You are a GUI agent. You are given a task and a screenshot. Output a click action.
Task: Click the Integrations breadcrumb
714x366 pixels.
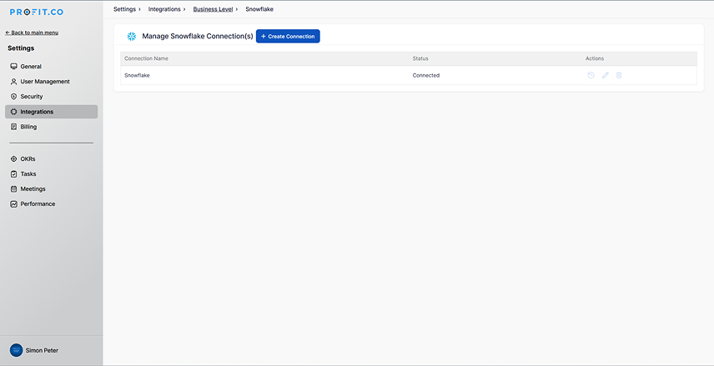pos(164,9)
